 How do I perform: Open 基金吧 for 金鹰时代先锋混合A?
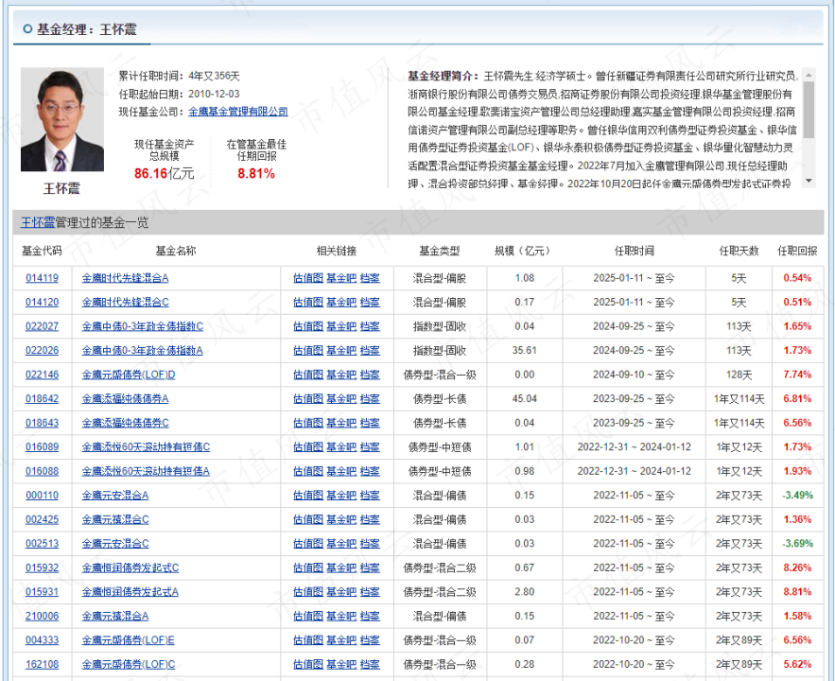(341, 278)
